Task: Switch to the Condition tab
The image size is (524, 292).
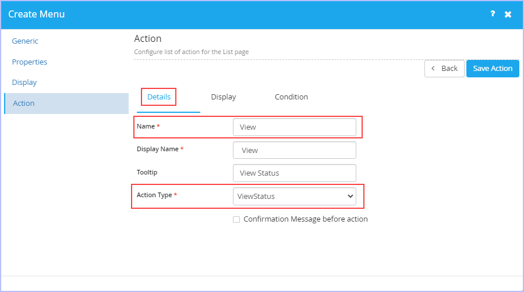Action: (292, 97)
